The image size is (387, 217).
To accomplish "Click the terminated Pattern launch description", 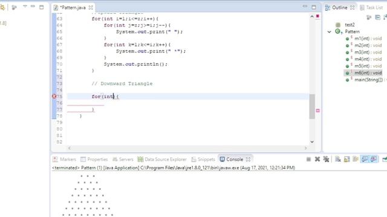I will pos(174,168).
